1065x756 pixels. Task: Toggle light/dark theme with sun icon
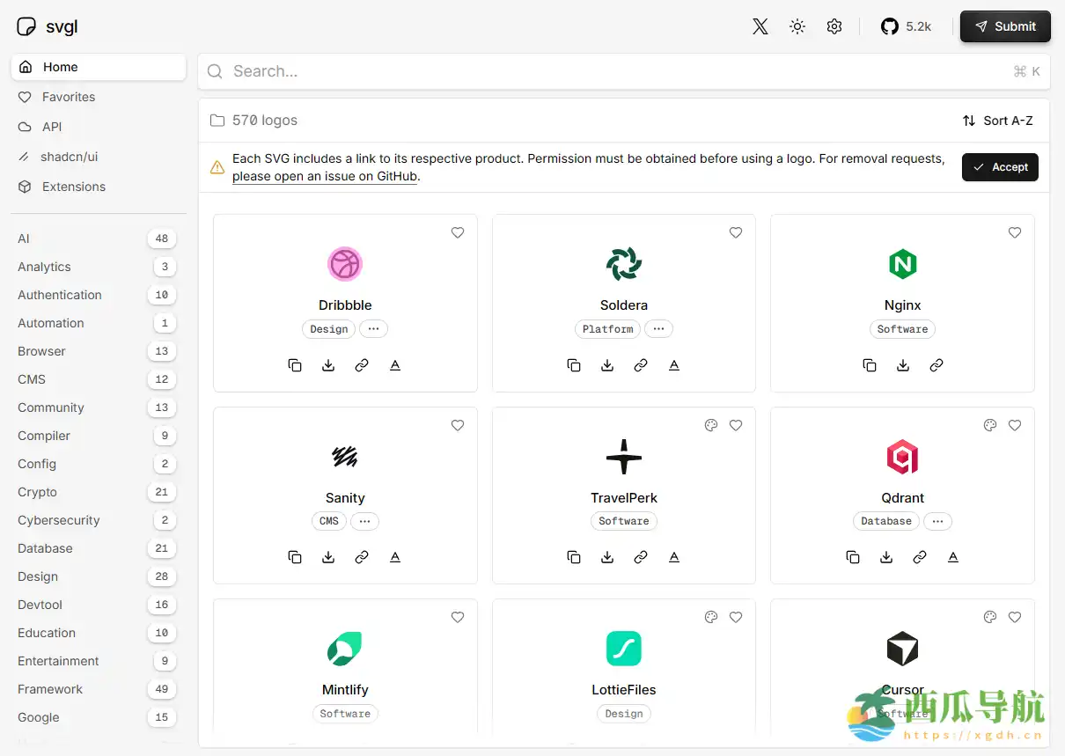(797, 26)
